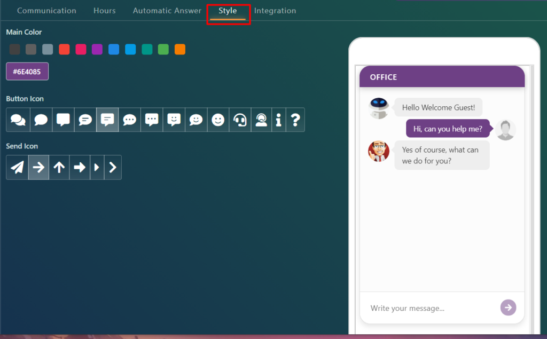Choose the red main color swatch

pos(64,50)
